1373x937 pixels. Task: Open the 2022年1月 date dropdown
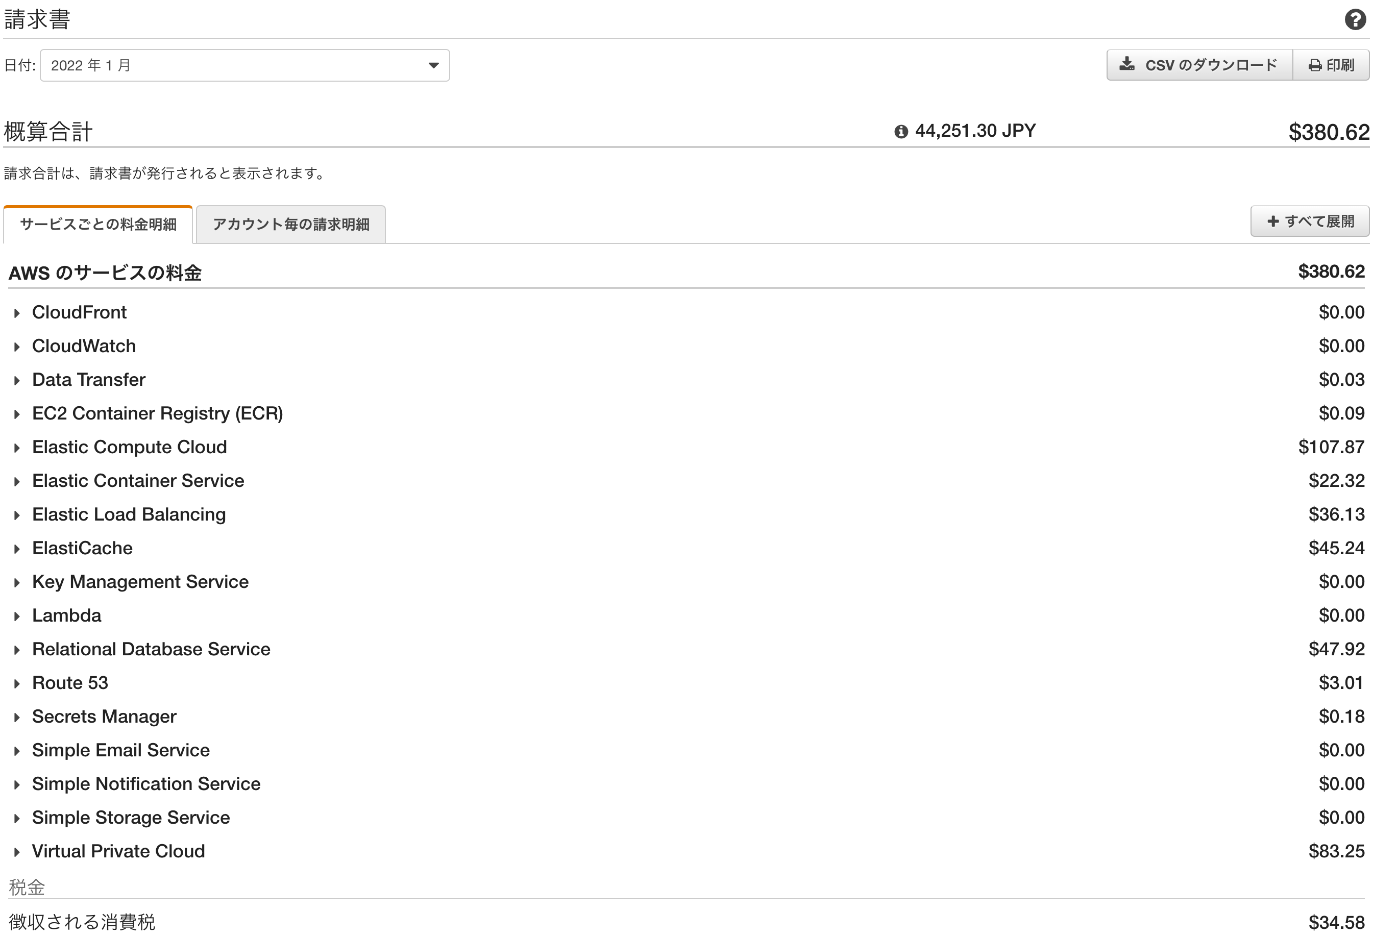click(244, 65)
